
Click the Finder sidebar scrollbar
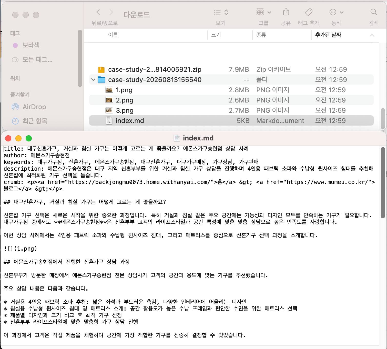80,58
